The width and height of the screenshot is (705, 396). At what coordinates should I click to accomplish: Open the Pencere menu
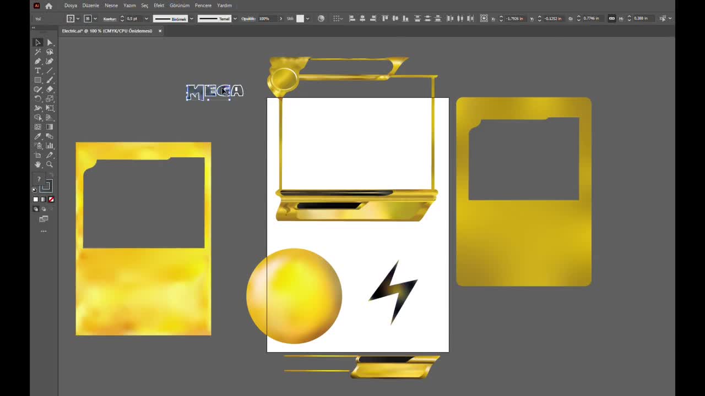coord(203,5)
